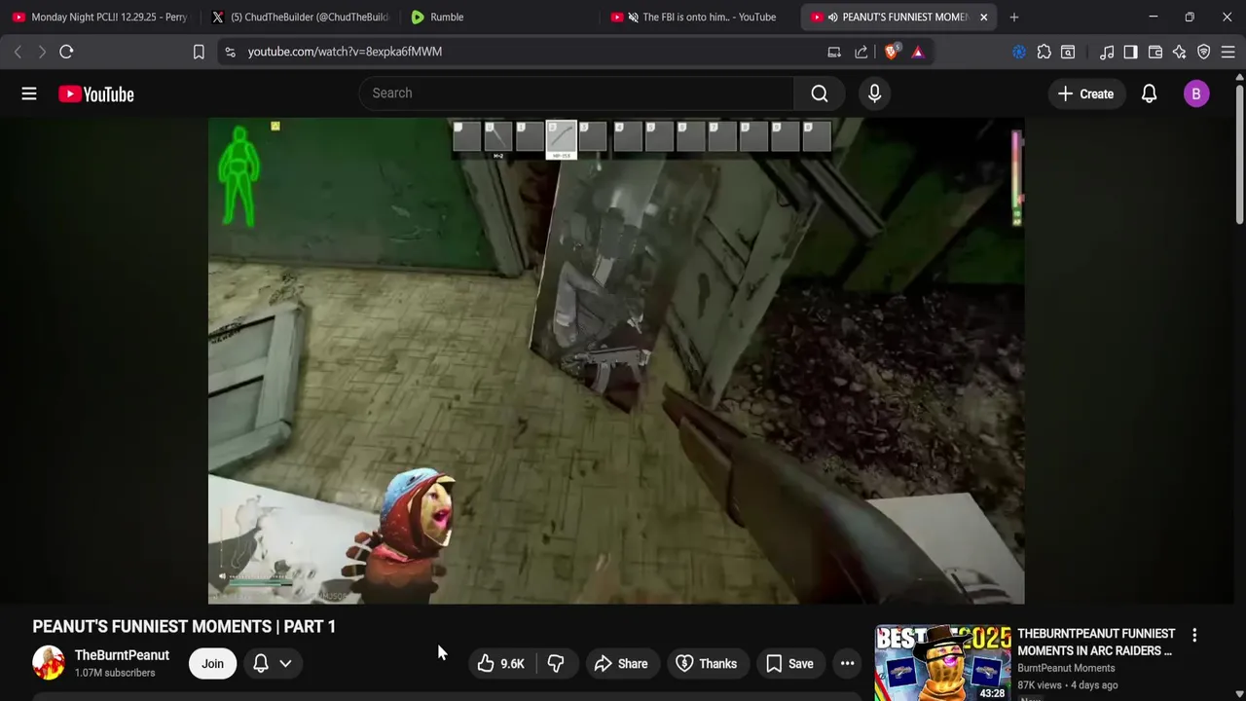Send Thanks to the creator
1246x701 pixels.
click(706, 664)
